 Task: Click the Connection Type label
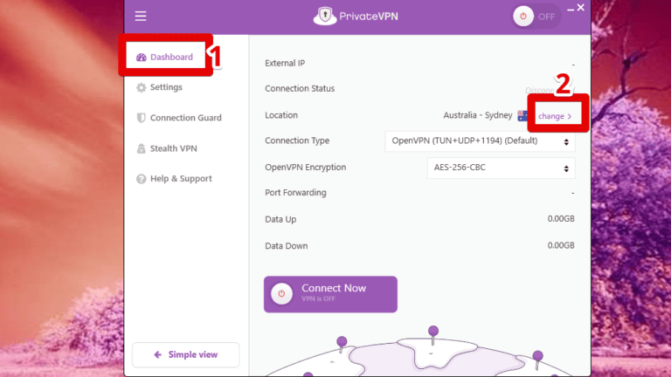click(297, 141)
